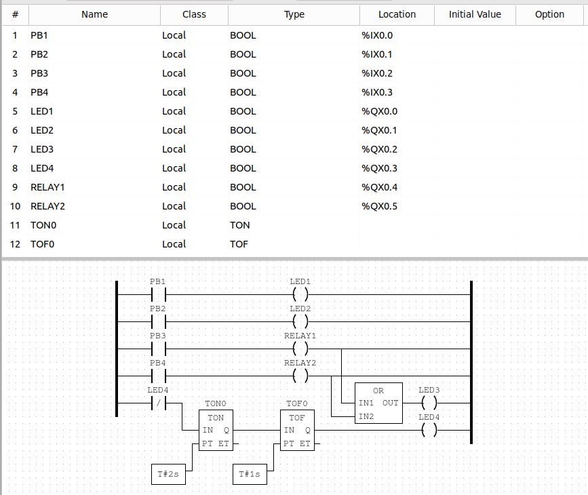The image size is (588, 495).
Task: Select the T#2s input variable box
Action: pyautogui.click(x=168, y=475)
